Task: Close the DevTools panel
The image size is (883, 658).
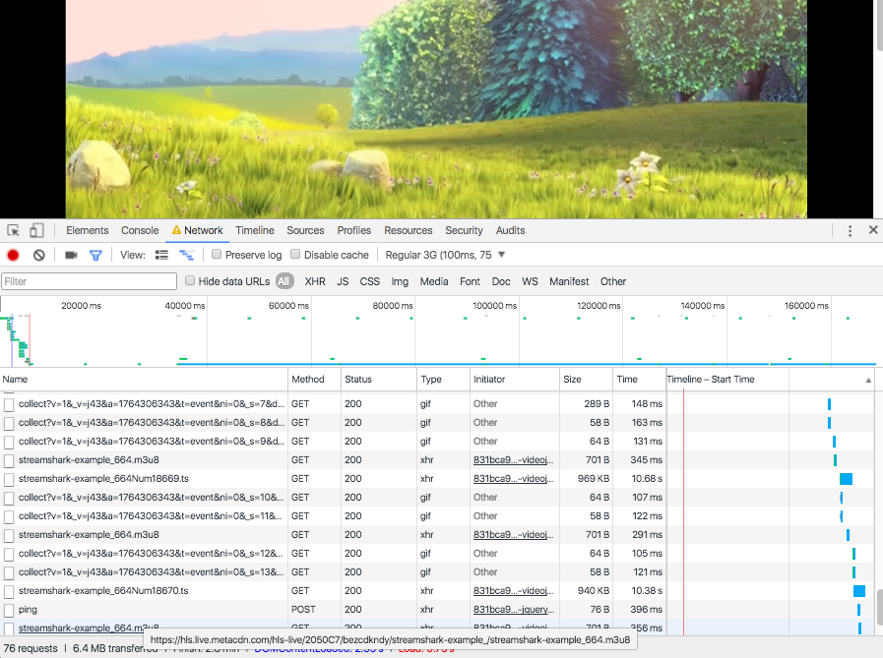Action: (873, 229)
